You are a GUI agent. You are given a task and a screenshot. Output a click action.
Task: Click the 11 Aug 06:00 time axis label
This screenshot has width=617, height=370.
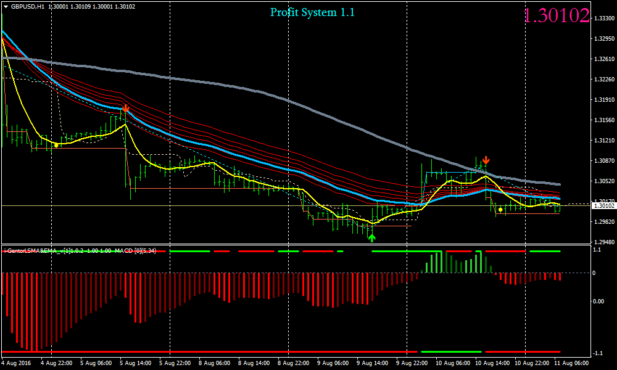(571, 364)
